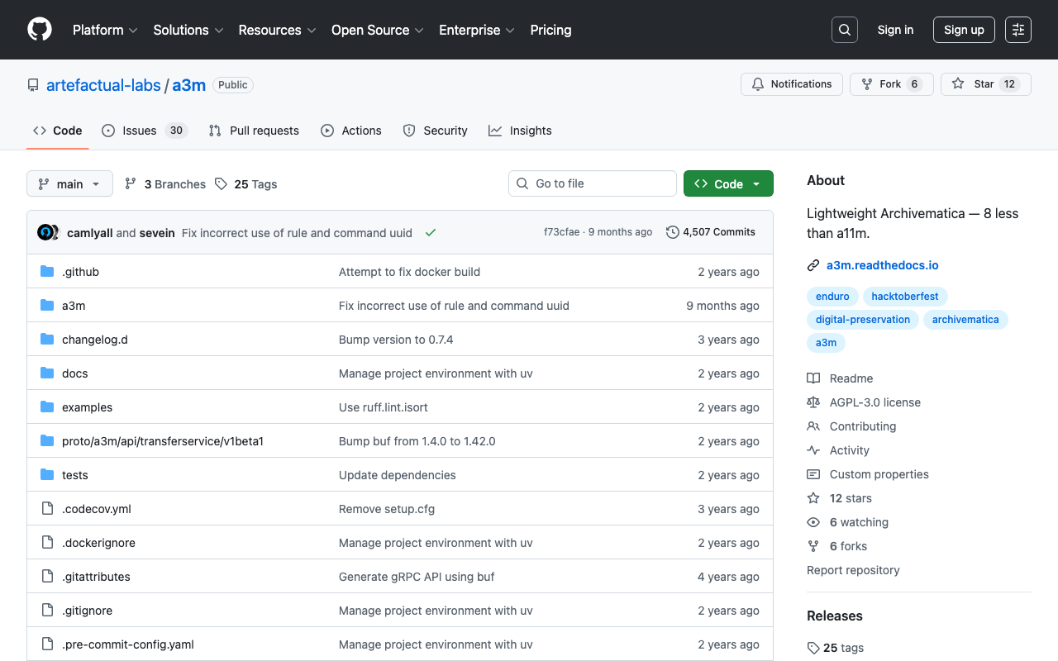Click the commit history clock icon
The image size is (1058, 661).
click(x=673, y=232)
